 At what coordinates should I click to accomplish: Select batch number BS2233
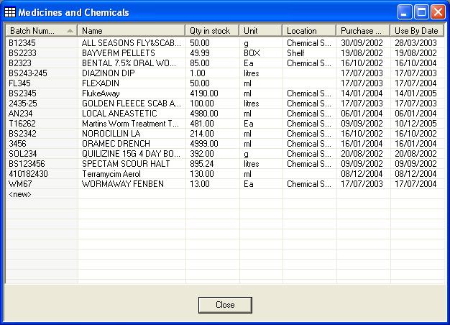click(x=42, y=53)
